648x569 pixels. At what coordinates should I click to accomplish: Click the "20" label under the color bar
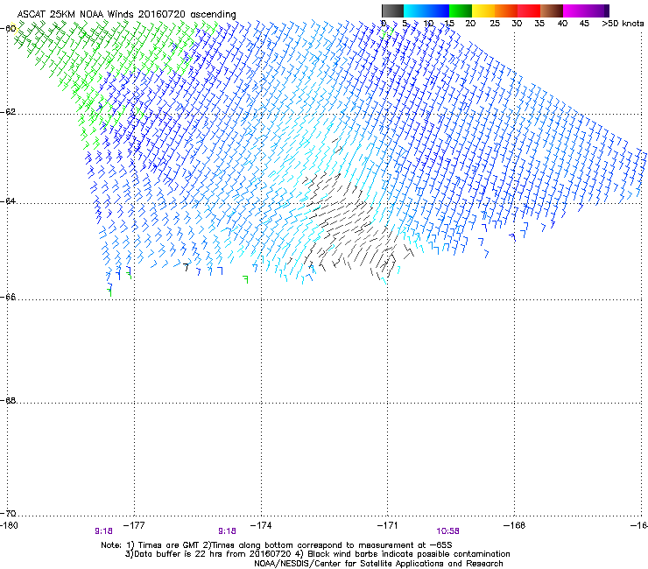470,24
